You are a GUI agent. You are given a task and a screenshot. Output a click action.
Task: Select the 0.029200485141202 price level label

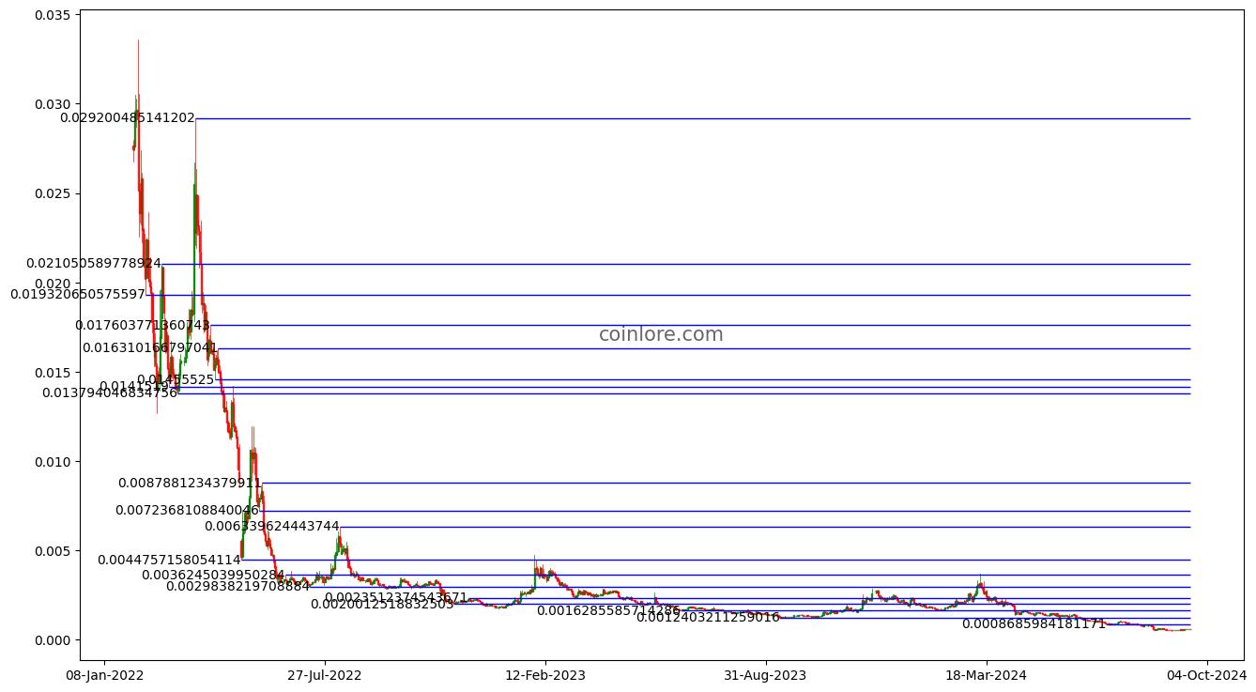tap(128, 118)
